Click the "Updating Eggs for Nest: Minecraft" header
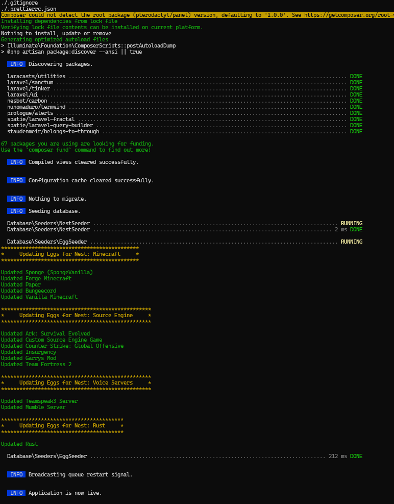Viewport: 394px width, 504px height. [x=70, y=254]
